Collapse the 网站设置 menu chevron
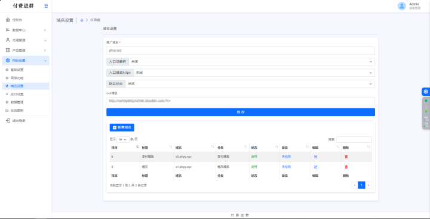430x219 pixels. (x=45, y=61)
